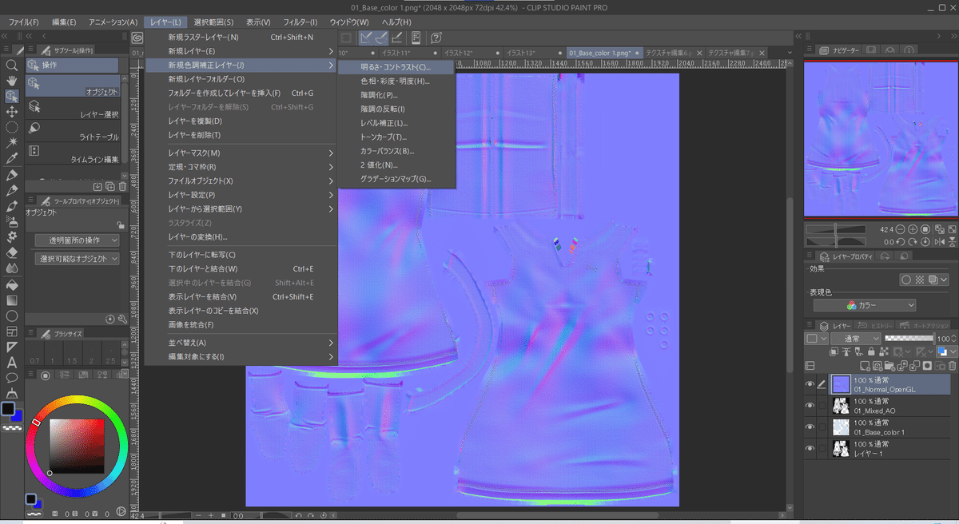Select the Pen tool
This screenshot has height=524, width=959.
point(12,174)
